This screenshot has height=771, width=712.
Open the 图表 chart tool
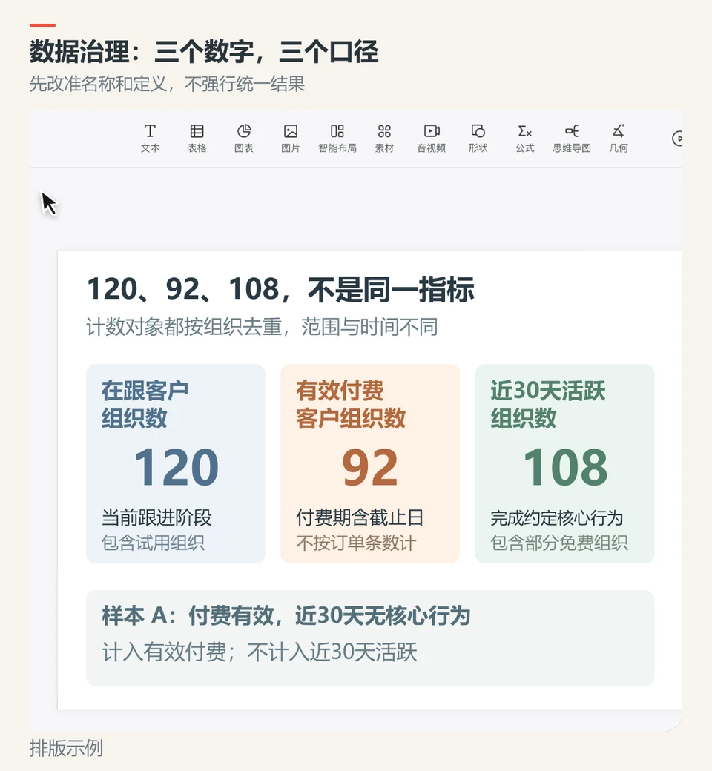click(x=243, y=138)
